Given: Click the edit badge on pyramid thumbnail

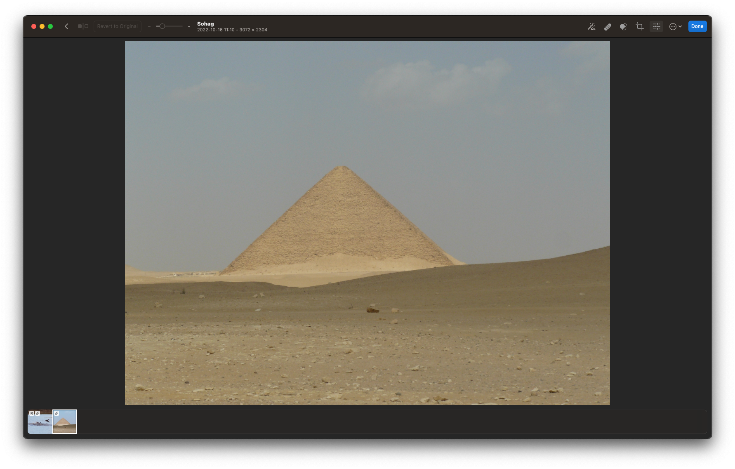Looking at the screenshot, I should [57, 413].
